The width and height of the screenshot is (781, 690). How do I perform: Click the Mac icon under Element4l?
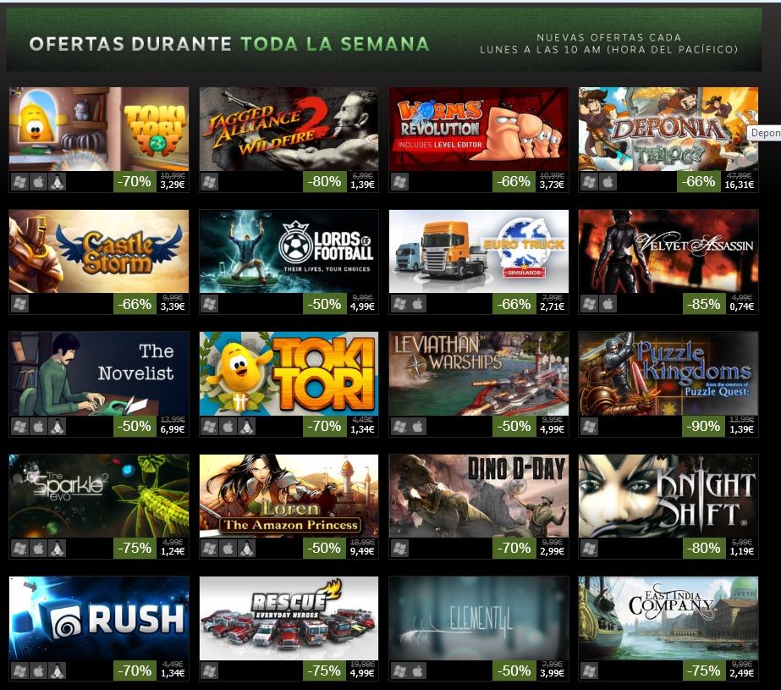tap(418, 671)
